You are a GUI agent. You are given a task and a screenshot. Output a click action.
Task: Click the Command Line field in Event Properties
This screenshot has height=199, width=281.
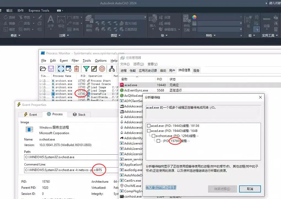click(x=72, y=170)
